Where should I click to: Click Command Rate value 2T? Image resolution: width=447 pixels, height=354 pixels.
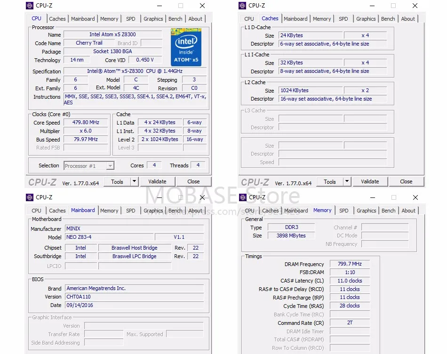350,323
